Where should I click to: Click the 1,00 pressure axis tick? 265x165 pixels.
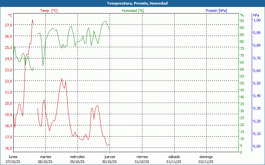(x=257, y=20)
